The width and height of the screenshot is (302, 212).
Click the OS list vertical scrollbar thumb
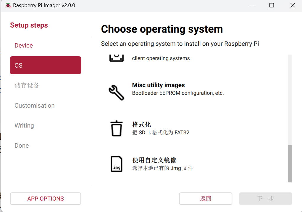(290, 164)
